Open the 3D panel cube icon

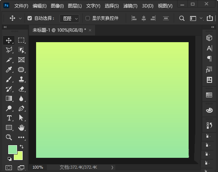209,38
